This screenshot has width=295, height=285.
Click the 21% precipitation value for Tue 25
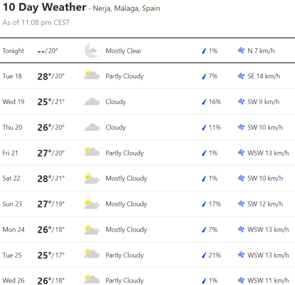pos(215,255)
